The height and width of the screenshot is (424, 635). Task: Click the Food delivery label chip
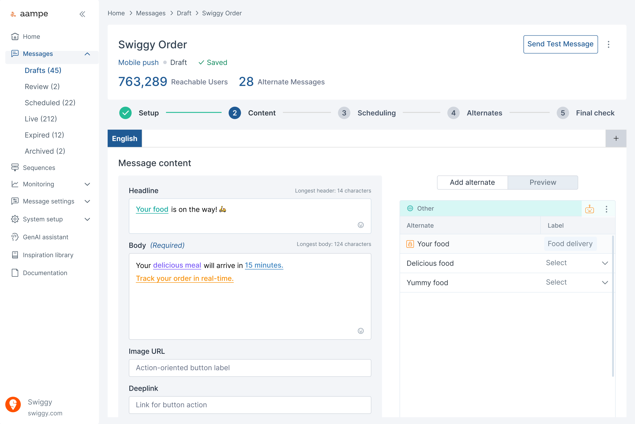[x=570, y=244]
